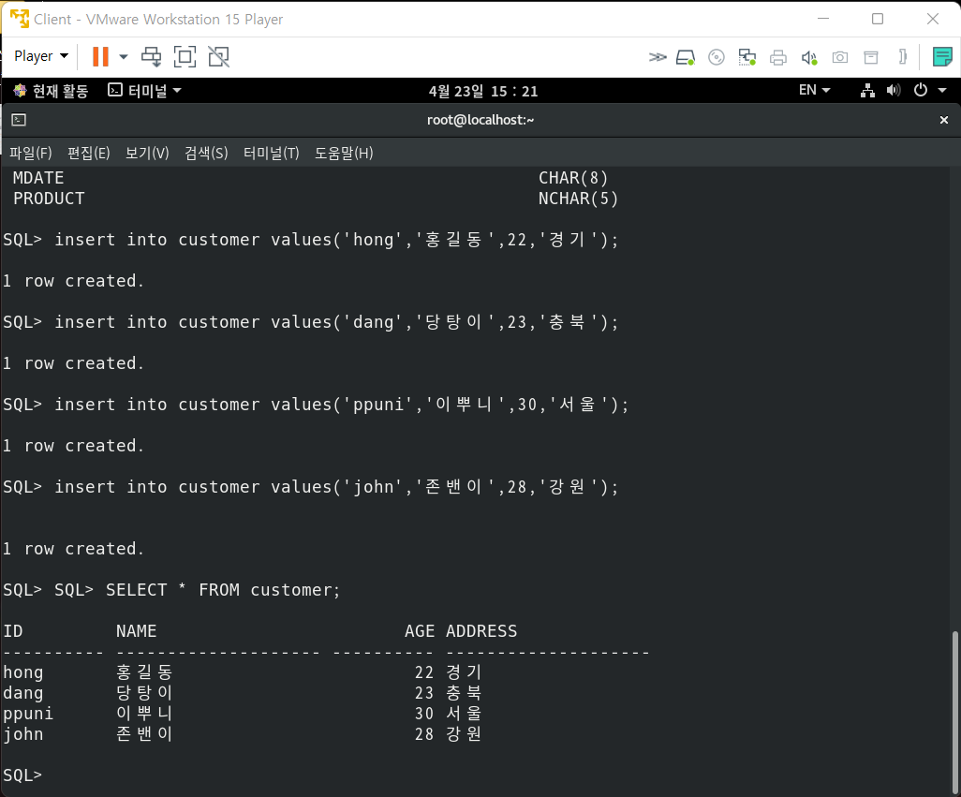Click the double-arrow expand devices icon

657,57
